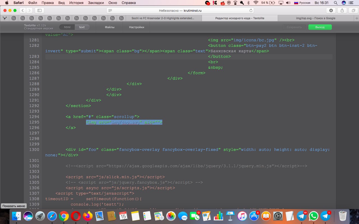Select the Редактор исходного кода - Textolite tab
Viewport: 359px width, 224px height.
[240, 18]
